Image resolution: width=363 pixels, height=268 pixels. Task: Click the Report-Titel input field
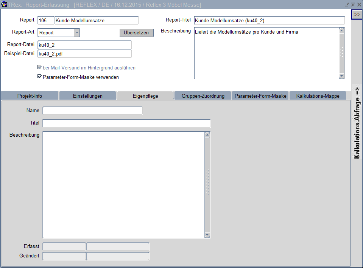(269, 20)
